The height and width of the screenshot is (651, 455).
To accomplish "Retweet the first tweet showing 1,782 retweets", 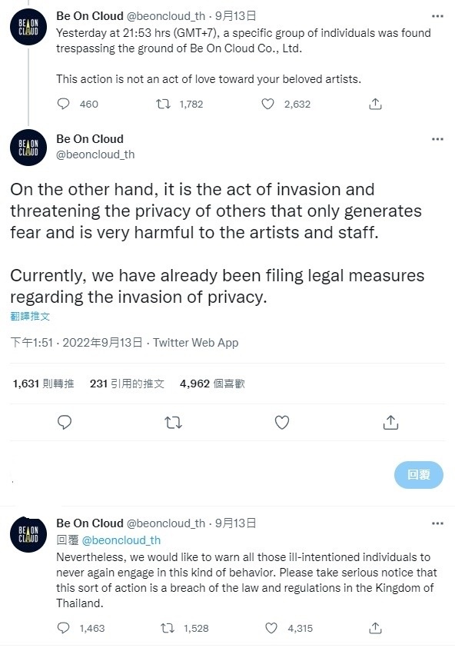I will [x=163, y=104].
